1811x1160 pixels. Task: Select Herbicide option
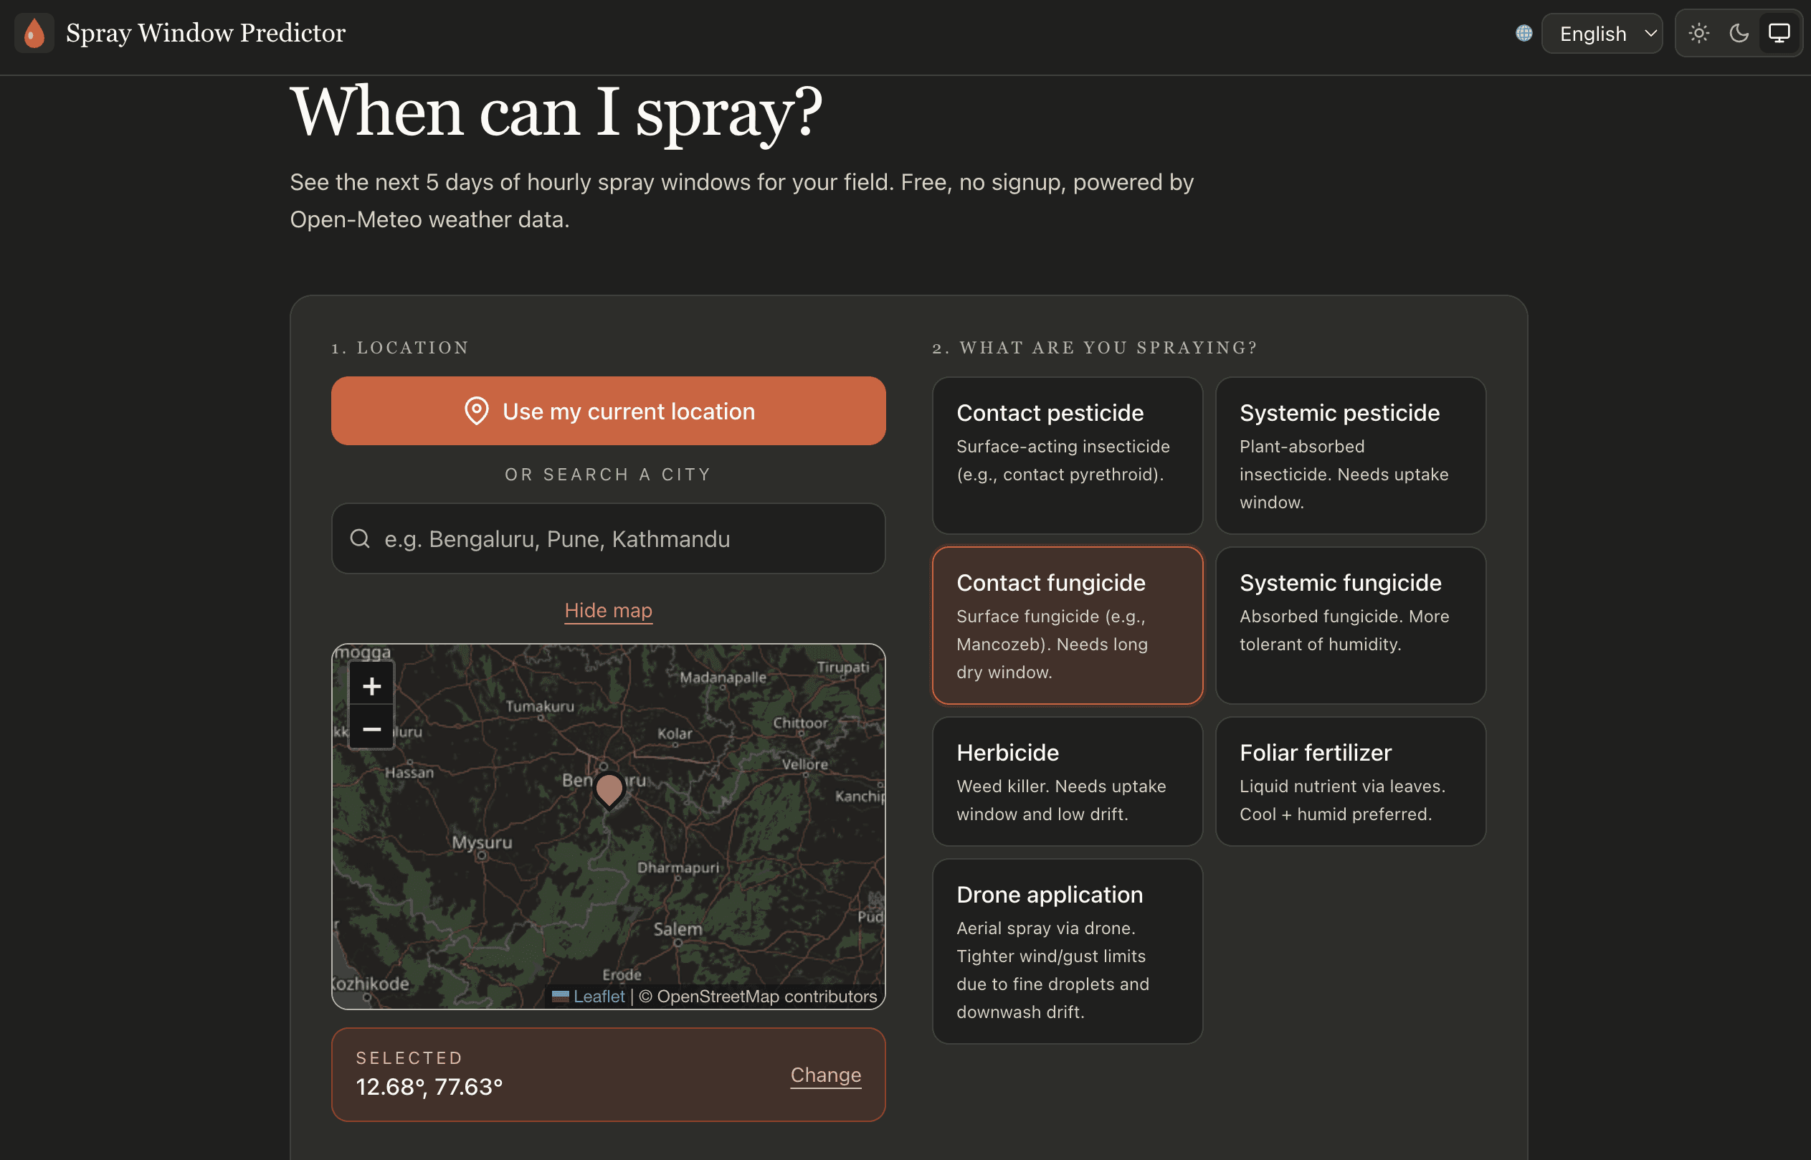coord(1067,781)
